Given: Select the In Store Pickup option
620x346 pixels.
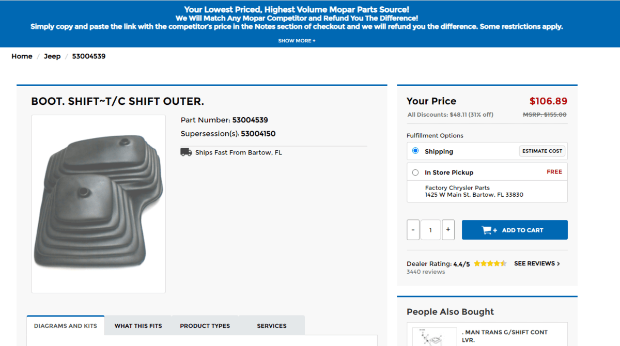Looking at the screenshot, I should pos(415,172).
